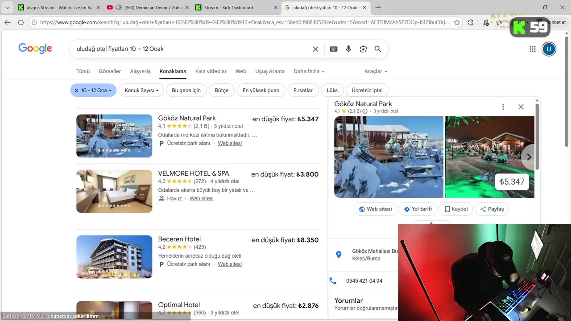Screen dimensions: 571x321
Task: Open the VELMORE HOTEL & SPA title
Action: point(194,173)
